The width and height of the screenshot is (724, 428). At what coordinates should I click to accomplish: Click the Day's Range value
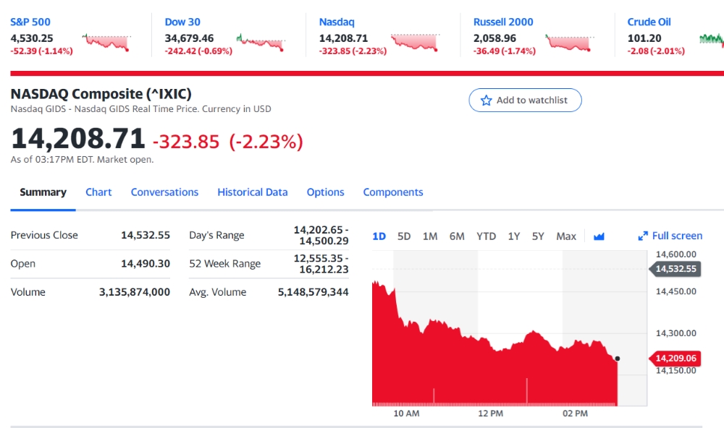point(321,235)
